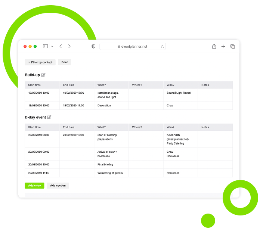
Task: Click the edit icon next to Build-up
Action: pyautogui.click(x=43, y=75)
